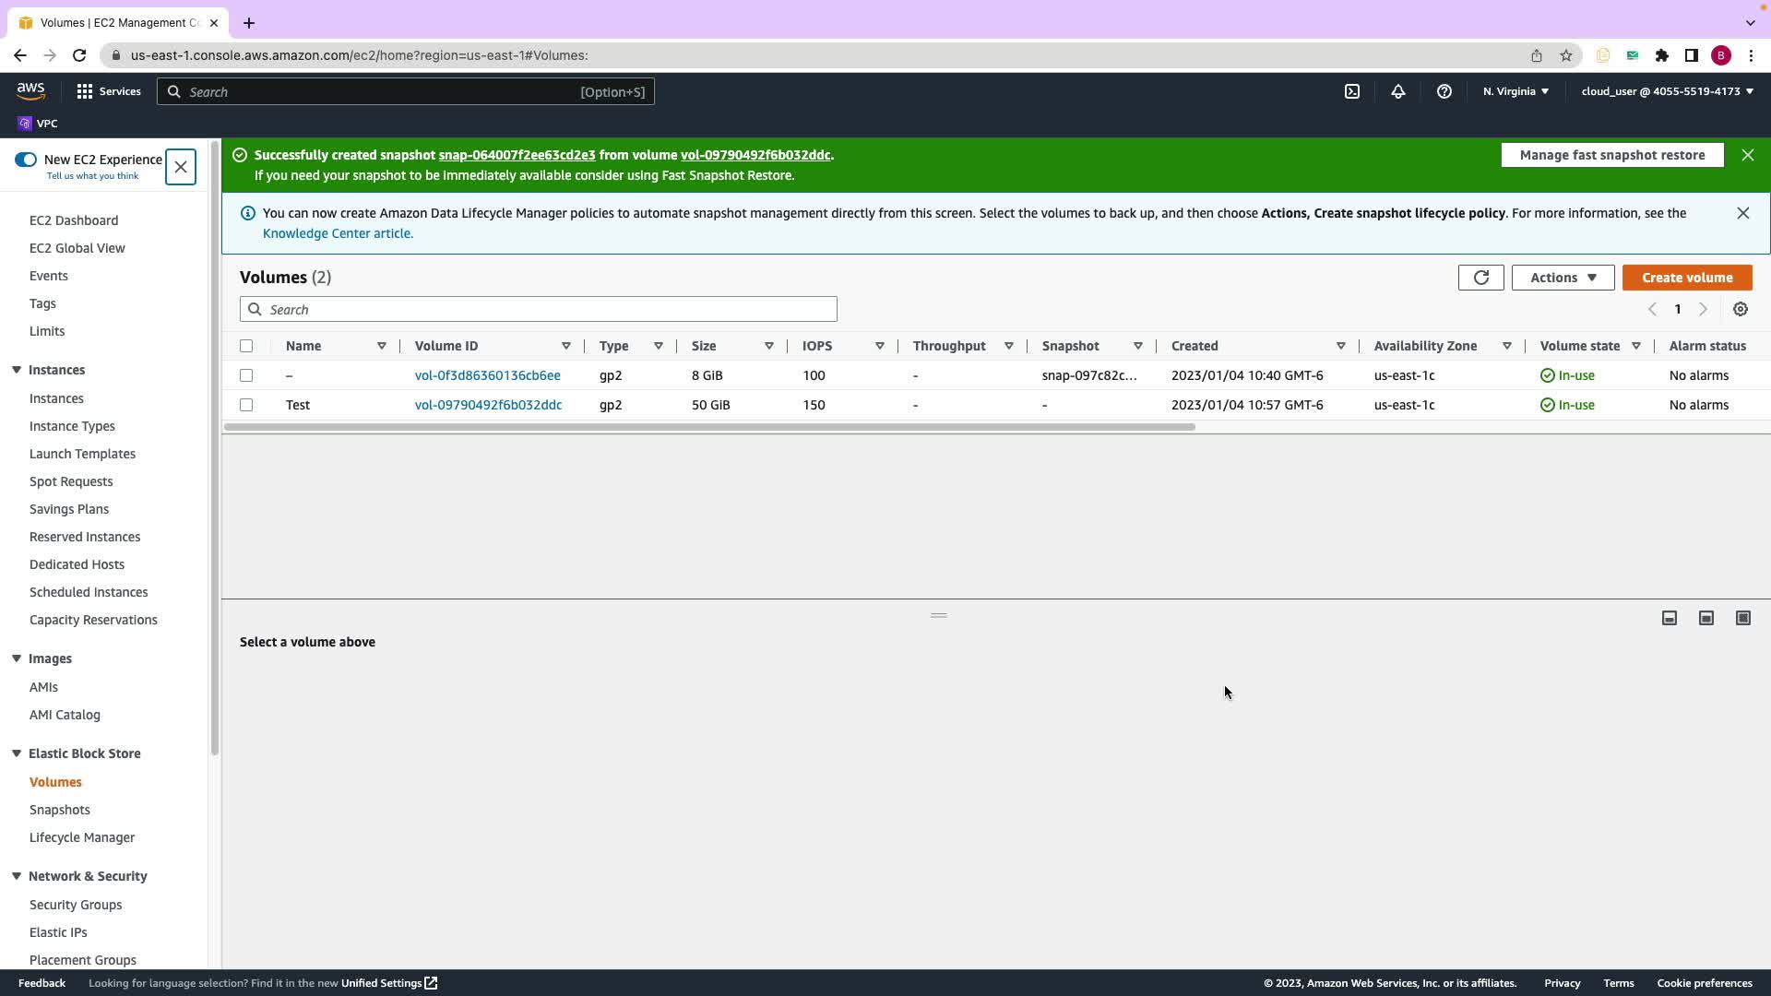Open the VPC shortcut in favorites bar
The height and width of the screenshot is (996, 1771).
(x=38, y=124)
